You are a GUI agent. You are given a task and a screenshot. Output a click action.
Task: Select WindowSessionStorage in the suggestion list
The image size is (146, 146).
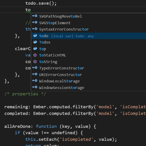coord(88,88)
